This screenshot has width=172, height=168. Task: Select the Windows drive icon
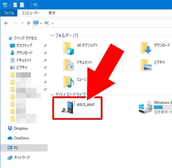(145, 107)
